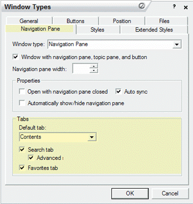
Task: Switch to the General tab
Action: [x=29, y=21]
